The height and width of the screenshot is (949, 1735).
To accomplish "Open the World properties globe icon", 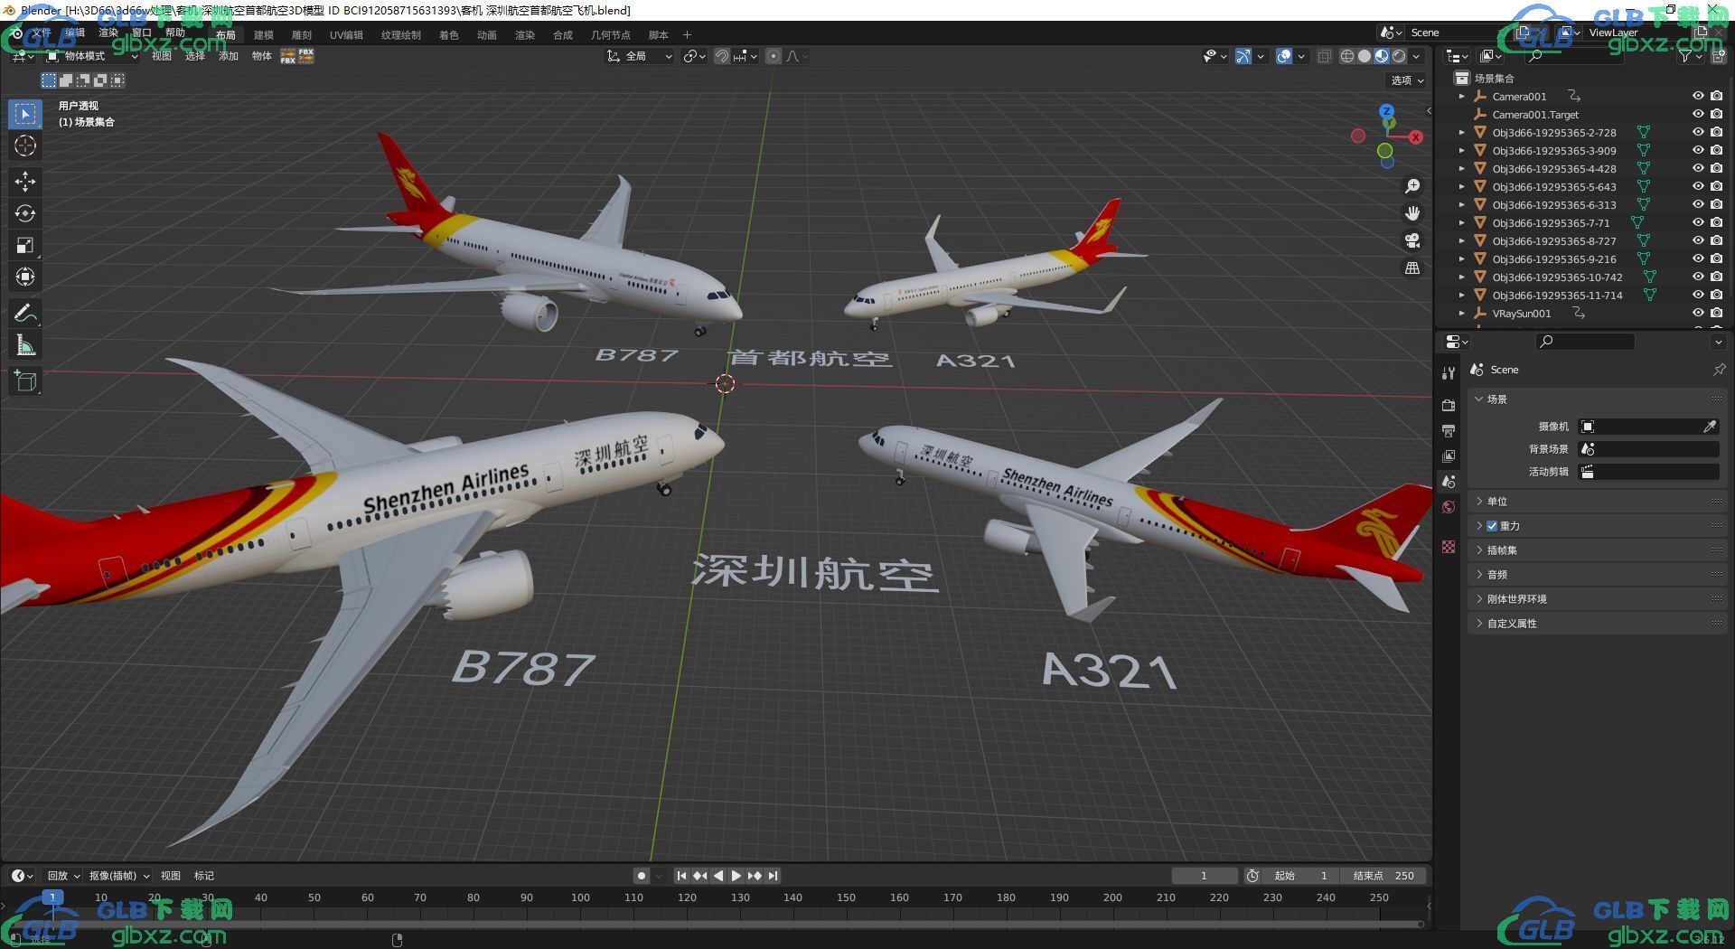I will tap(1449, 507).
